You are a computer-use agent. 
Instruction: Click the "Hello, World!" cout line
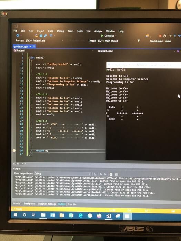coord(58,64)
